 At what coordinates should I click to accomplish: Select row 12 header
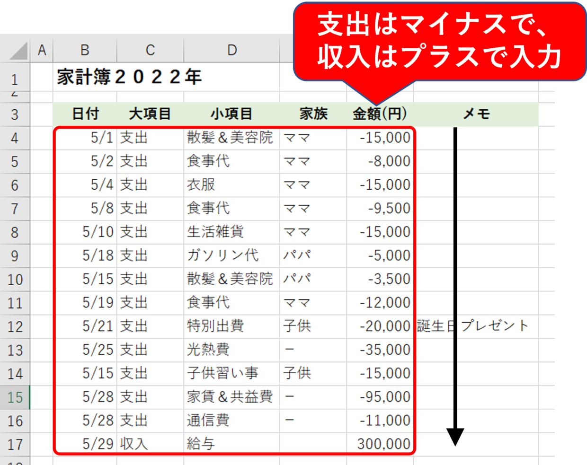pos(15,326)
